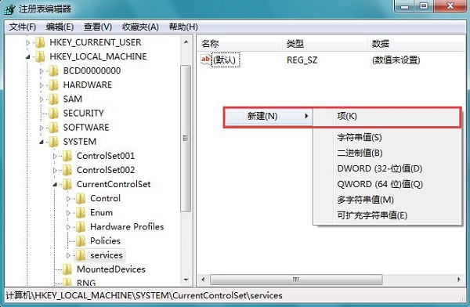Viewport: 470px width, 307px height.
Task: Select the (默认) value name
Action: pyautogui.click(x=226, y=60)
